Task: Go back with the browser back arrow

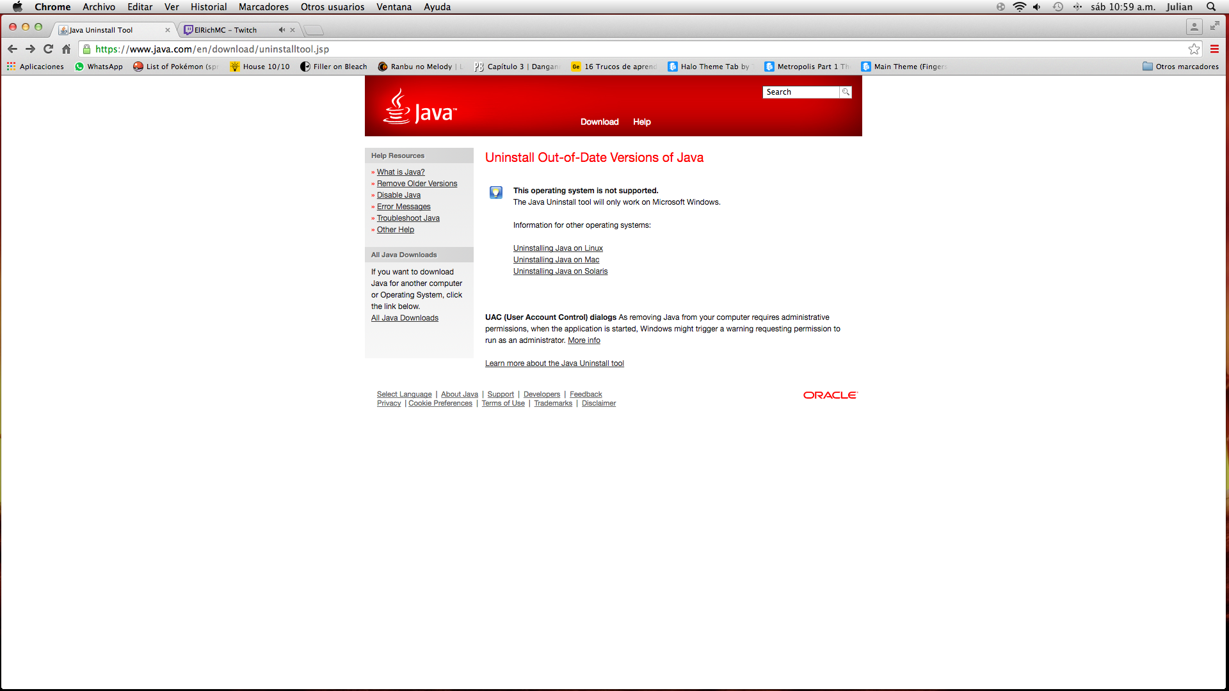Action: 12,49
